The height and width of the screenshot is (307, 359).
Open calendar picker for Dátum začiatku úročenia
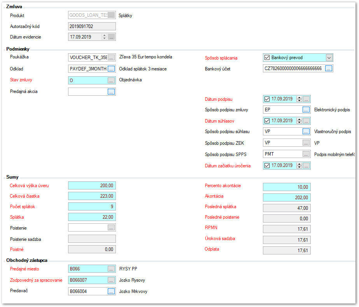(306, 165)
